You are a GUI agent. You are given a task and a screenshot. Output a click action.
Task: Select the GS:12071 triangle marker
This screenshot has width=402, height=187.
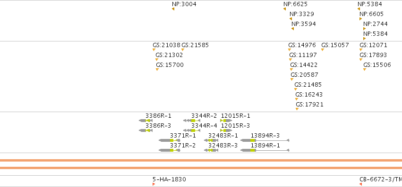[x=361, y=49]
